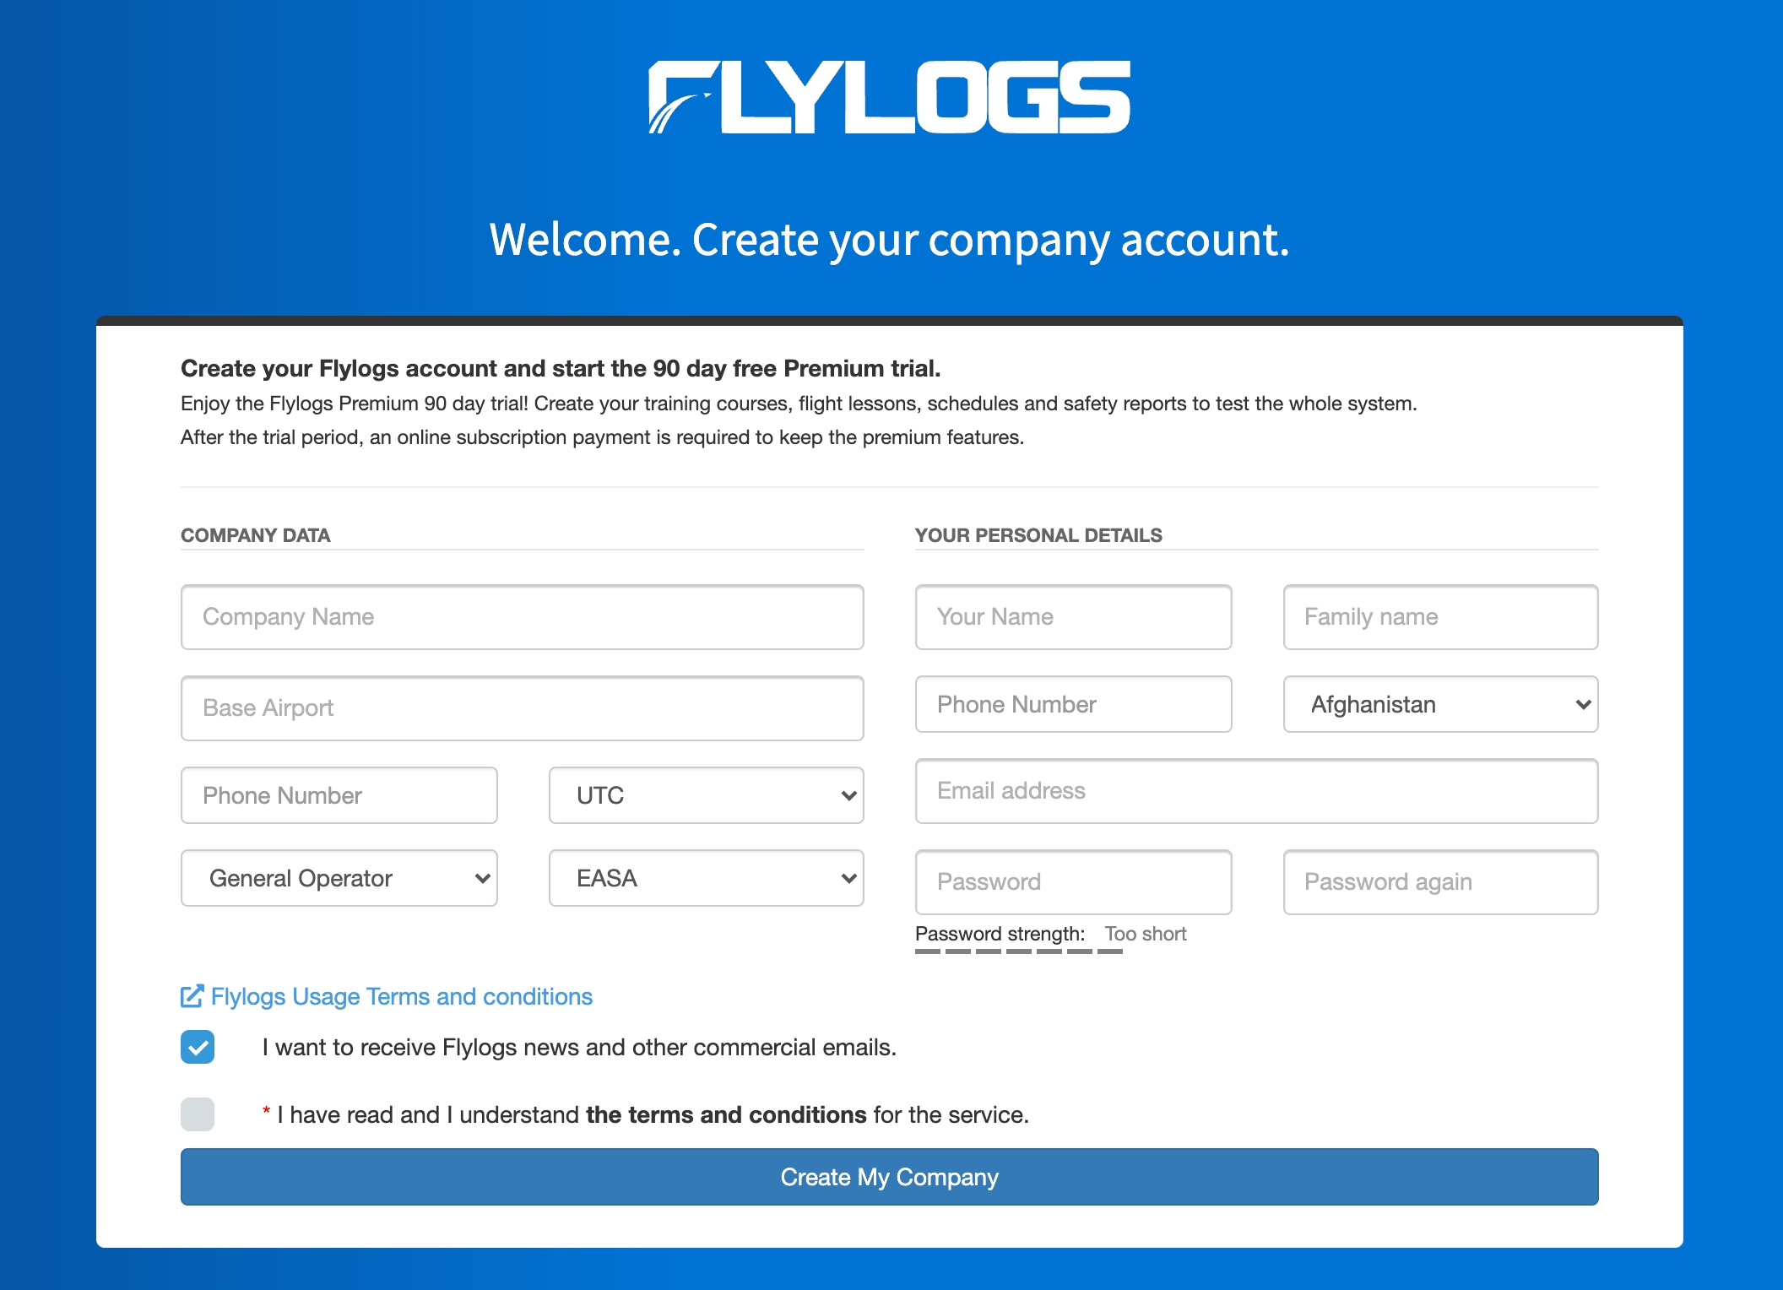Select the company Phone Number field
The image size is (1783, 1290).
(339, 795)
